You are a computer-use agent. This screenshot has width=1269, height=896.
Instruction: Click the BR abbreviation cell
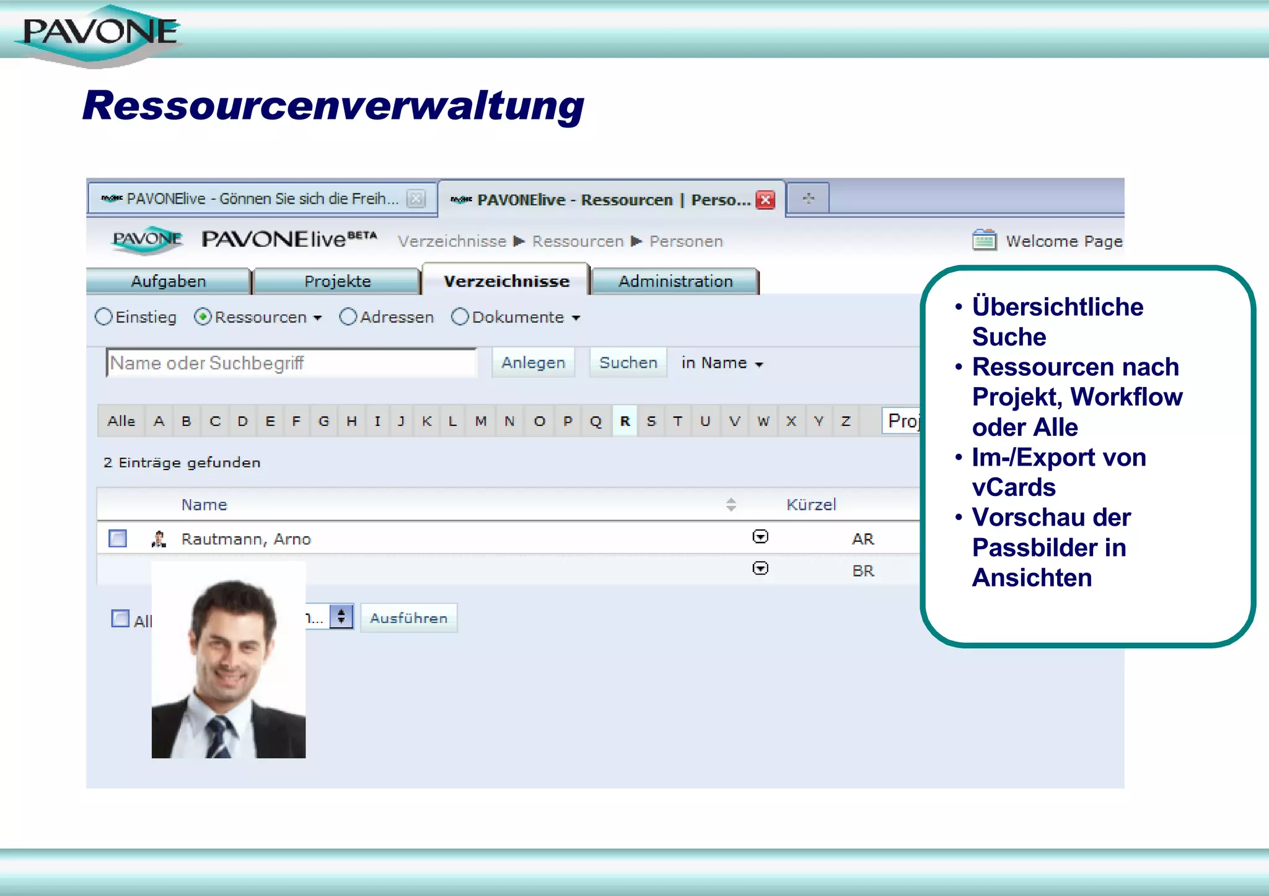(x=863, y=571)
